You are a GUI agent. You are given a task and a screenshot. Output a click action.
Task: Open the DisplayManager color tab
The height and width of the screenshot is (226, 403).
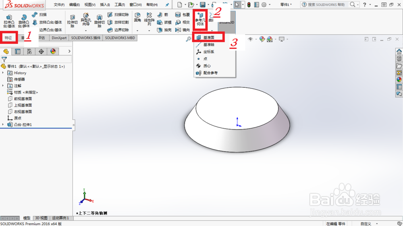(x=53, y=52)
